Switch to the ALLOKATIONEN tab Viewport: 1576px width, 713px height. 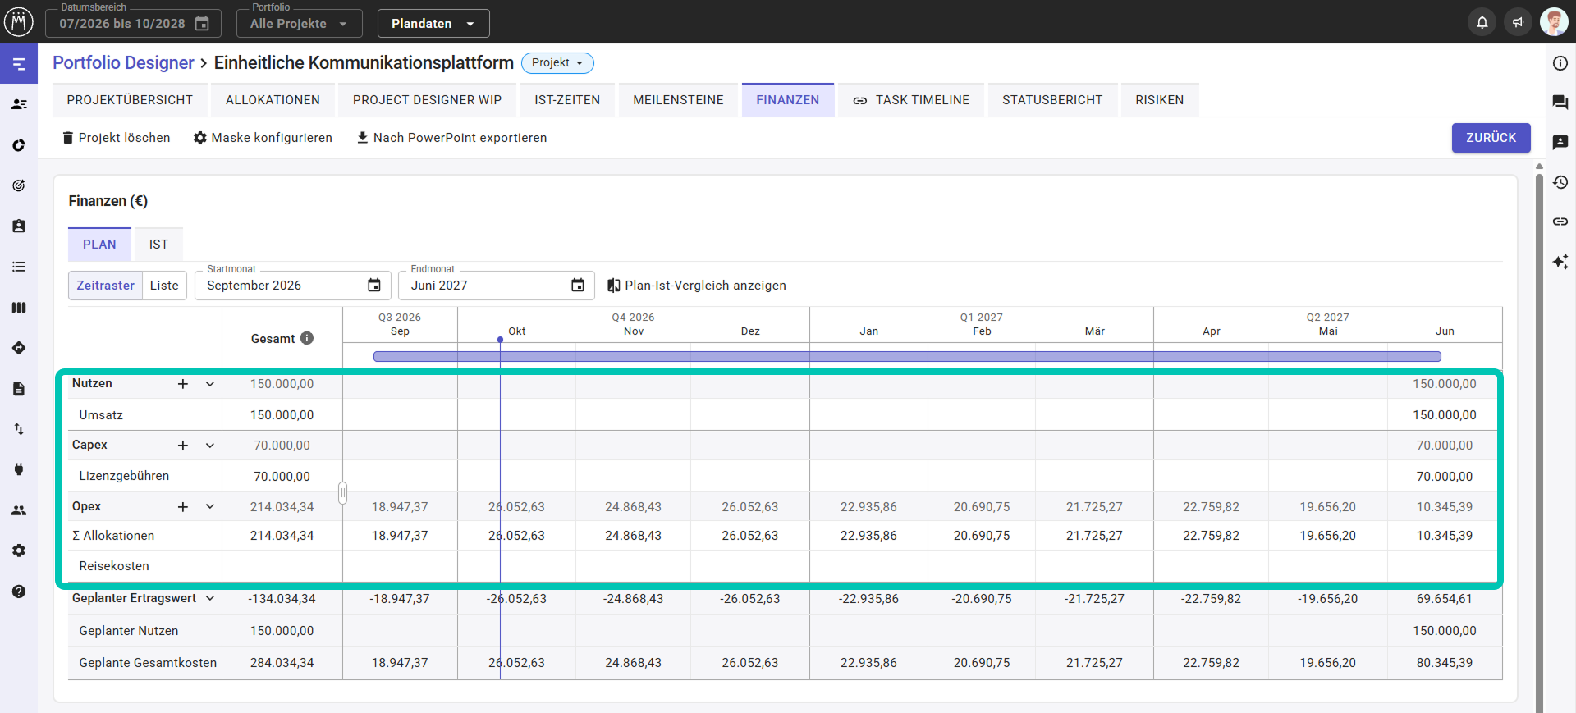(273, 100)
